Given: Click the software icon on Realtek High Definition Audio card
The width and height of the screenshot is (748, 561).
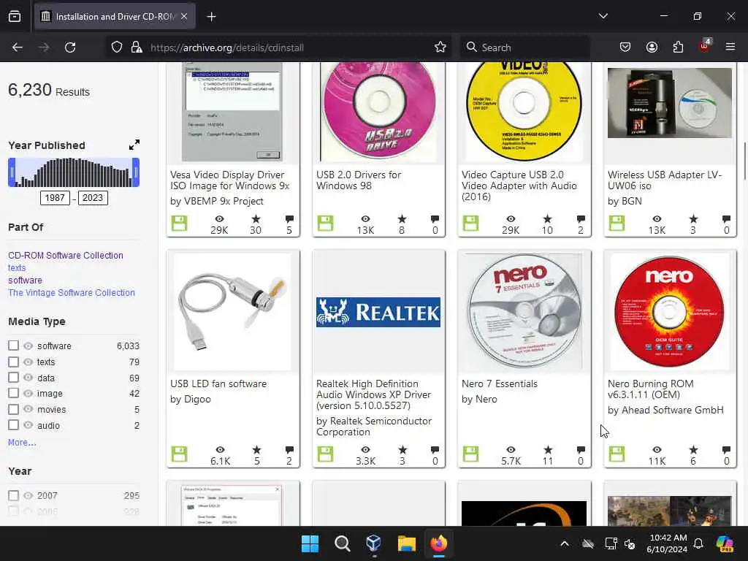Looking at the screenshot, I should [x=325, y=454].
